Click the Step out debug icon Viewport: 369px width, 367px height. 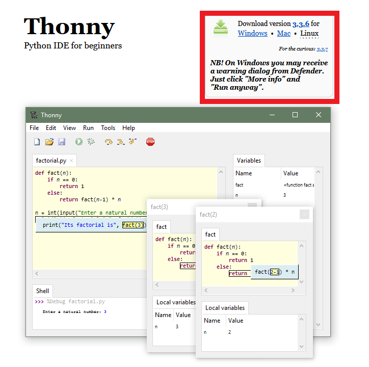[133, 141]
